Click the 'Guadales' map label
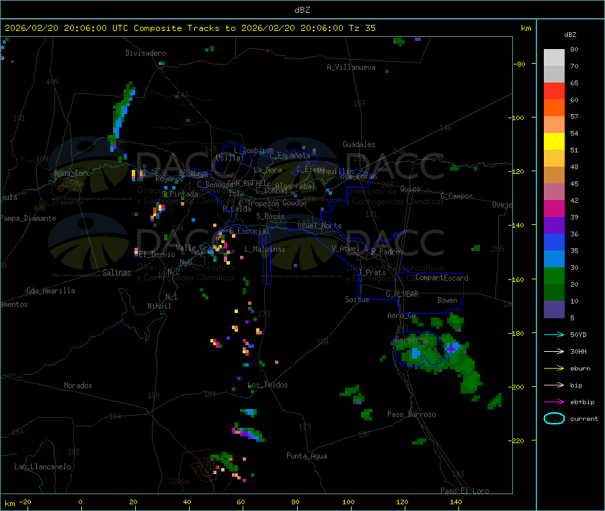This screenshot has width=605, height=511. pyautogui.click(x=359, y=144)
